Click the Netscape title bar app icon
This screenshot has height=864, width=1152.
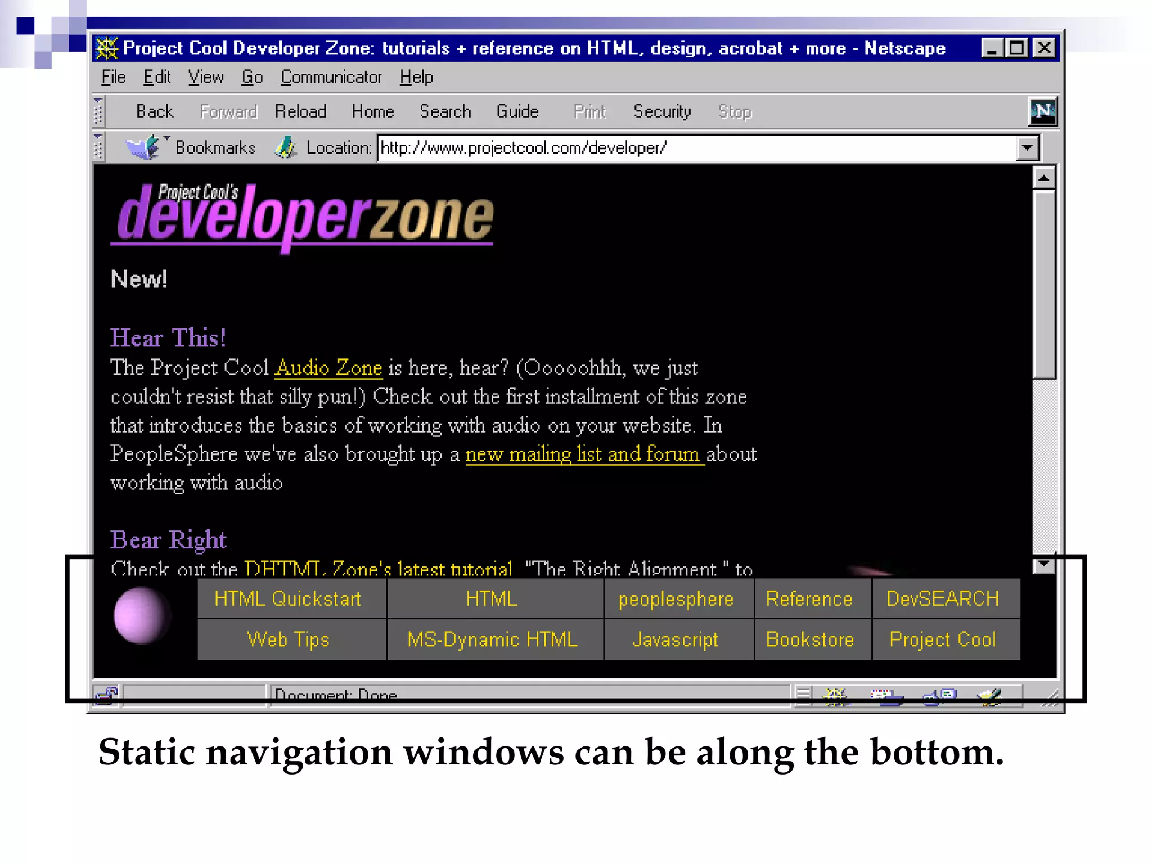(x=107, y=48)
